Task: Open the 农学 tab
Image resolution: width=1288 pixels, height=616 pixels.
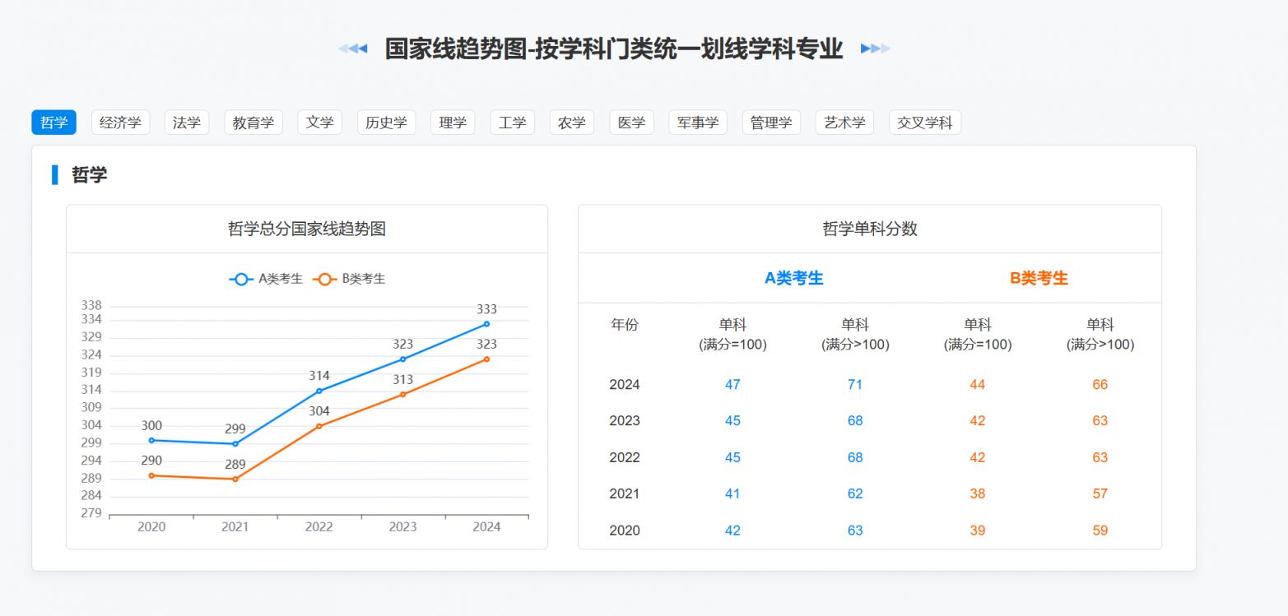Action: click(572, 123)
